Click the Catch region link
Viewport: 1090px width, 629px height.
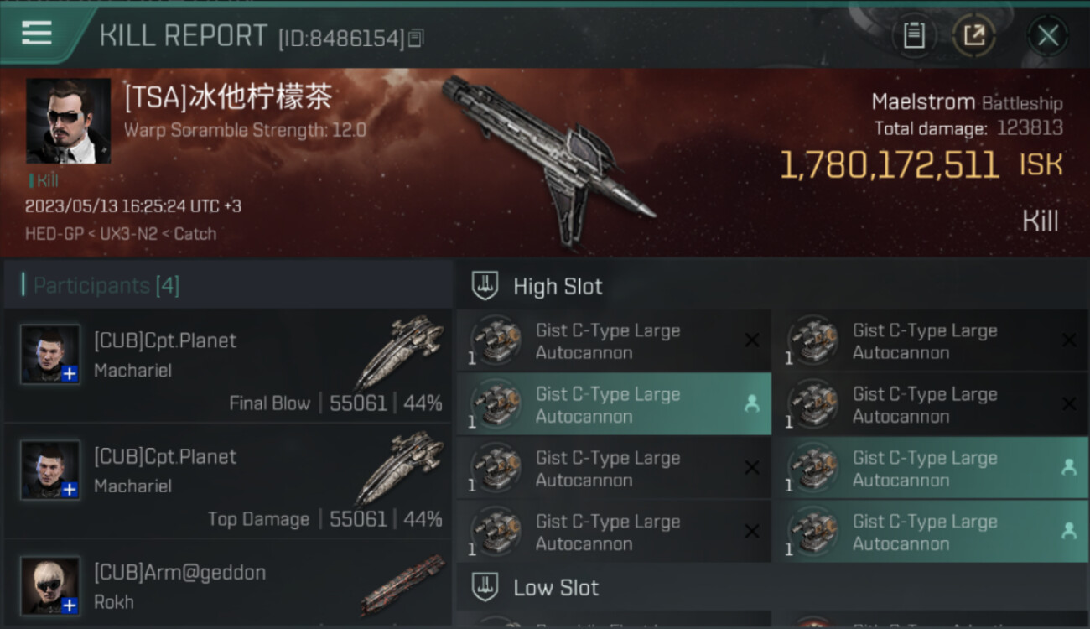(x=195, y=234)
